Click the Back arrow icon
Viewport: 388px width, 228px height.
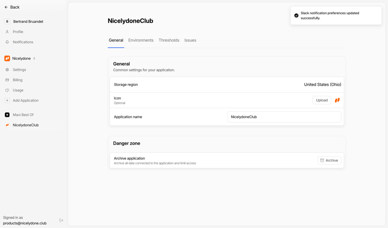point(6,7)
